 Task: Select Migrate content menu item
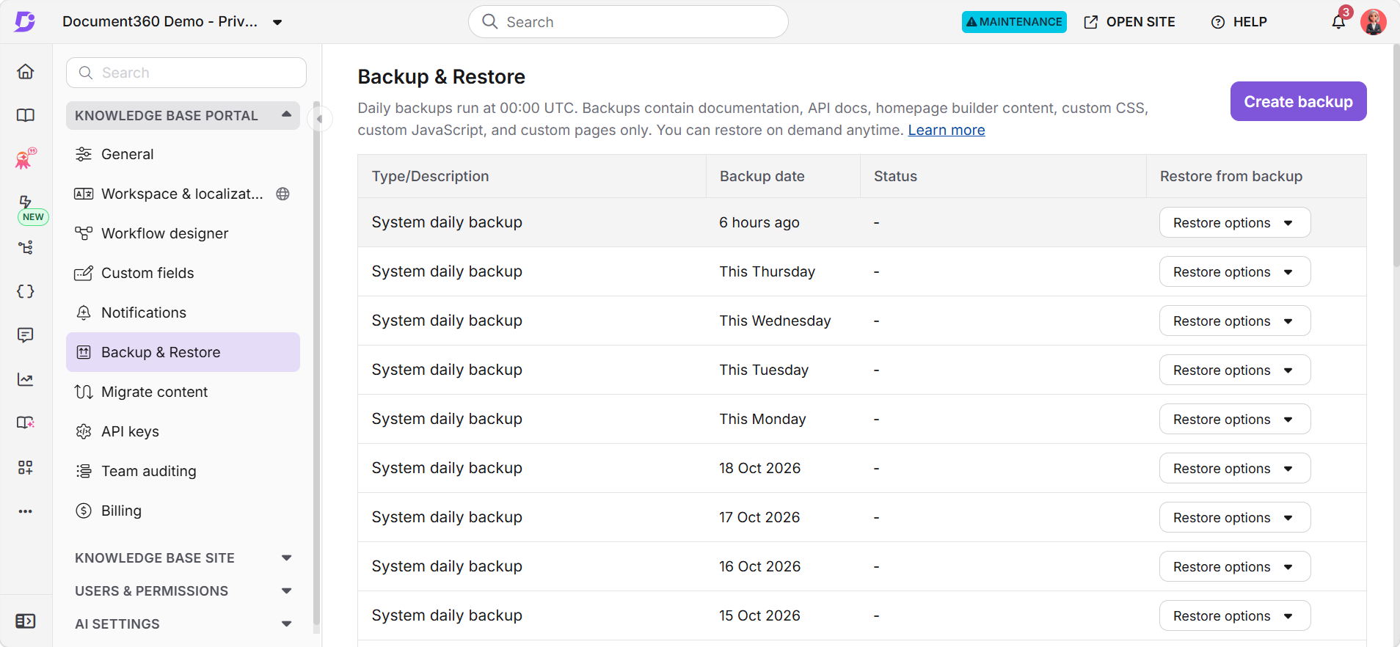coord(183,392)
